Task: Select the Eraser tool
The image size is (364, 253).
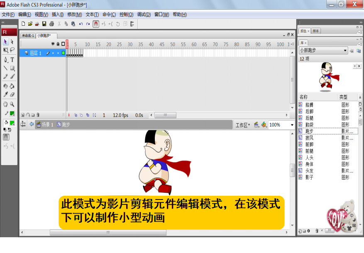Action: point(11,94)
